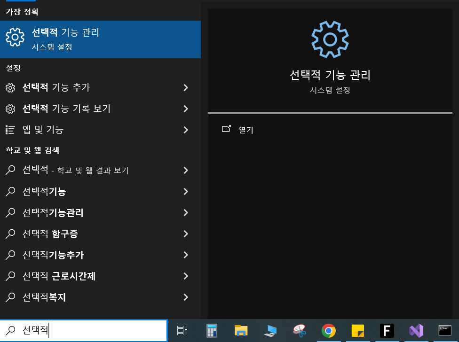The height and width of the screenshot is (342, 459).
Task: Open the scissors capture tool on taskbar
Action: (x=300, y=331)
